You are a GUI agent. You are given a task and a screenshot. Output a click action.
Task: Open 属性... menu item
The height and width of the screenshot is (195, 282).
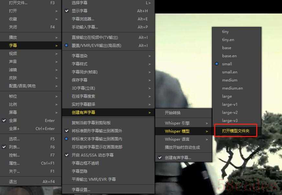pos(31,163)
